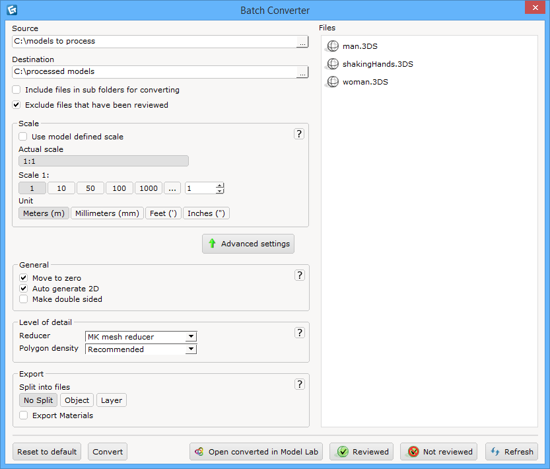The height and width of the screenshot is (469, 550).
Task: Click the custom scale ellipsis button
Action: coord(172,188)
